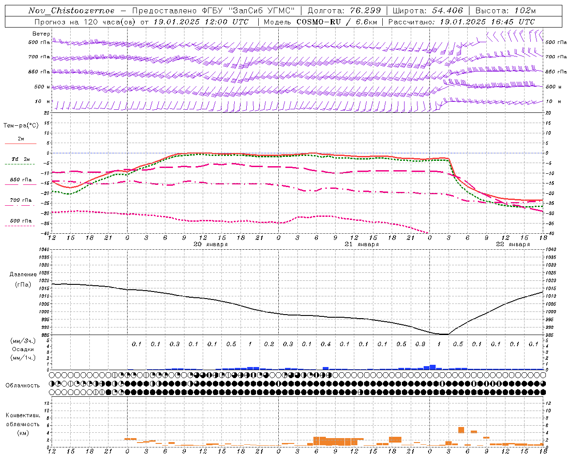Click the 'Осадки' precipitation label

point(23,349)
